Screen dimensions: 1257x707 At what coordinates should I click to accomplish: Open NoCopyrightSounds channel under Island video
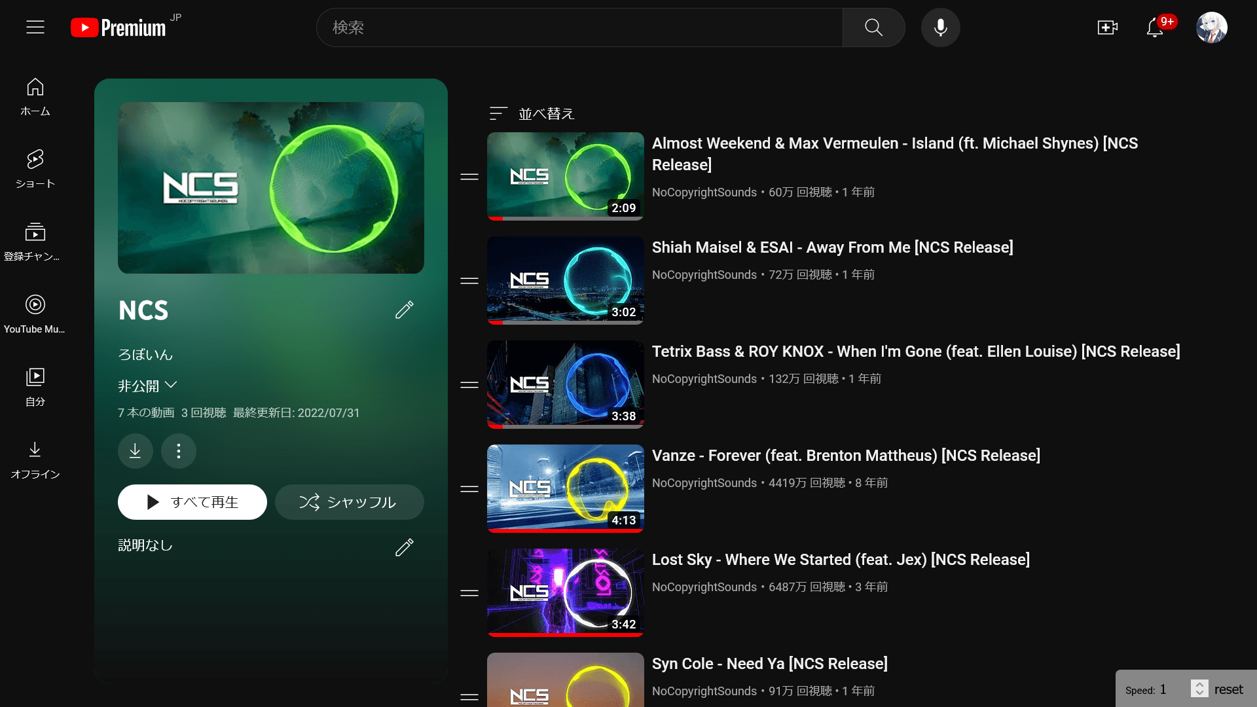click(x=704, y=192)
